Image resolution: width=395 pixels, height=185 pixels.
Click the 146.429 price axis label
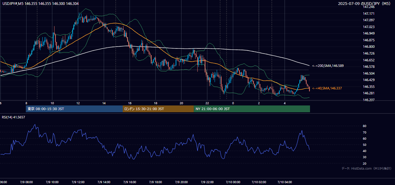(x=369, y=80)
